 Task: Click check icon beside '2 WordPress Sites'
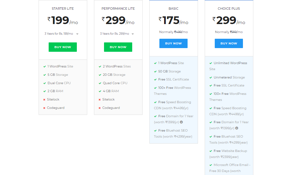click(100, 66)
